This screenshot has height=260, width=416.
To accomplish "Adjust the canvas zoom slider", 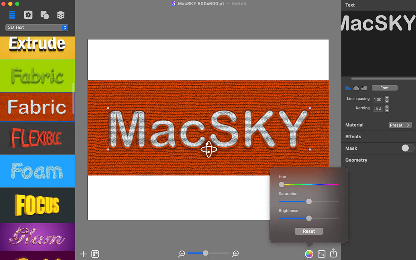I will 208,253.
